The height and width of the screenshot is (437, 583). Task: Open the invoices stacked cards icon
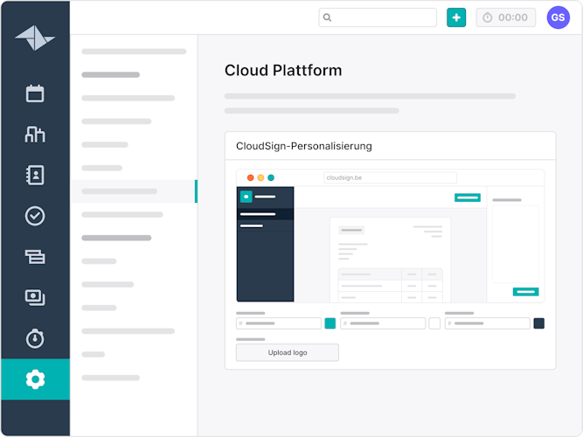click(35, 297)
